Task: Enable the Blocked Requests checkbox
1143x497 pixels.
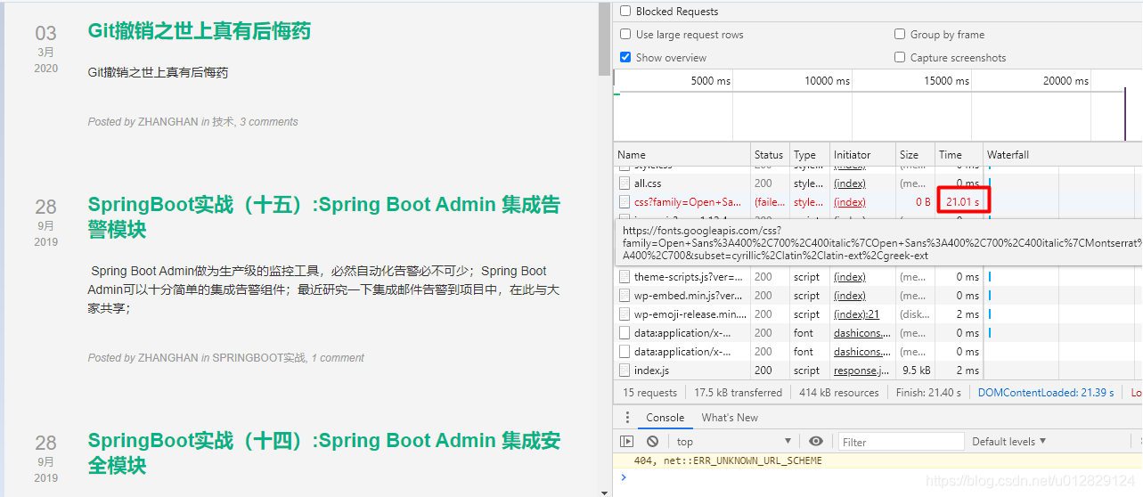Action: 625,12
